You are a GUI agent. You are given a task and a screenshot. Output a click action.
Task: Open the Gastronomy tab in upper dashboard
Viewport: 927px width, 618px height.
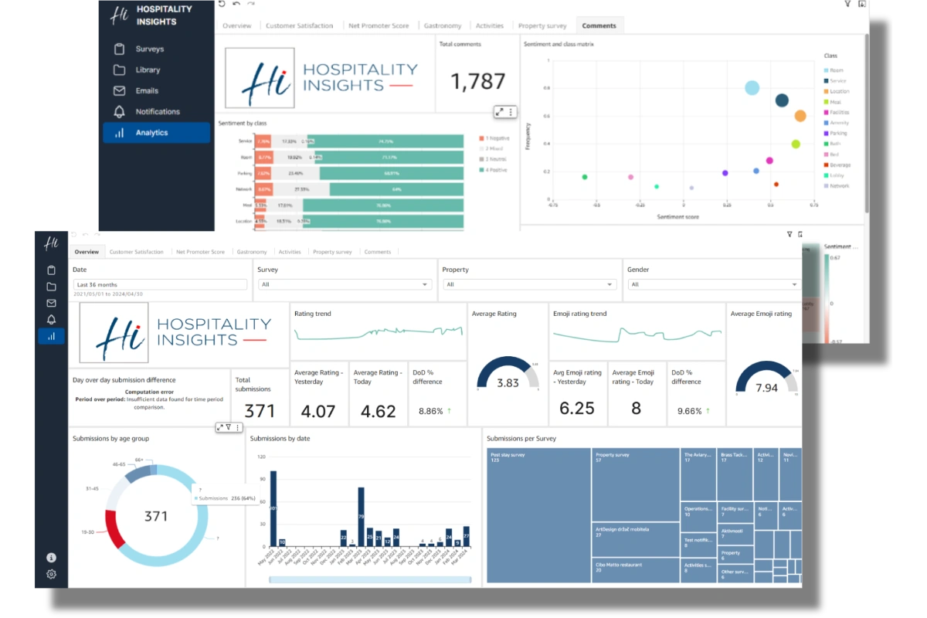(x=443, y=25)
